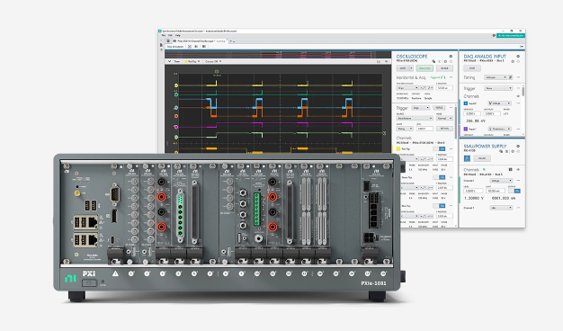Open the oscilloscope Trigger type dropdown
Viewport: 563px width, 331px height.
tap(421, 108)
